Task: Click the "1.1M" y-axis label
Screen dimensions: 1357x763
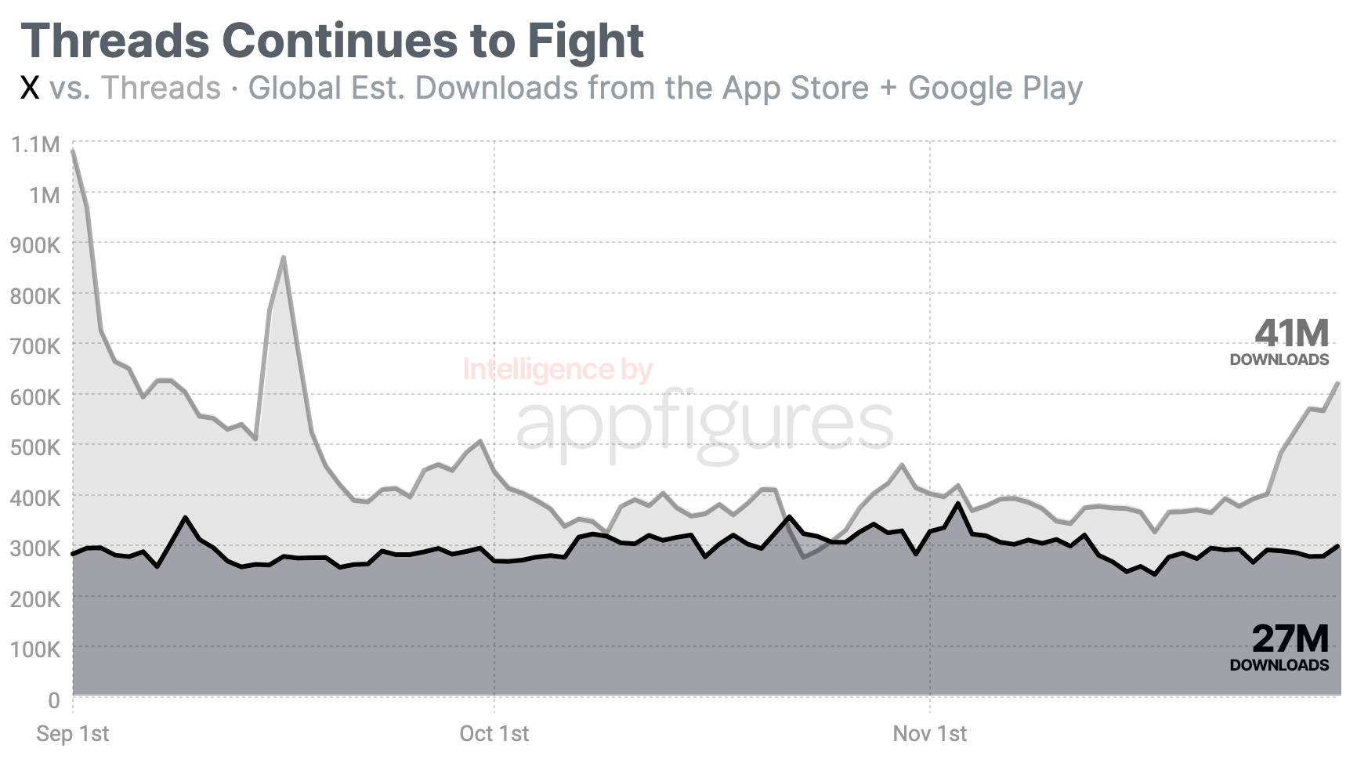Action: 35,144
